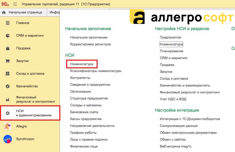Open Классификаторы номенклатуры

[x=96, y=71]
